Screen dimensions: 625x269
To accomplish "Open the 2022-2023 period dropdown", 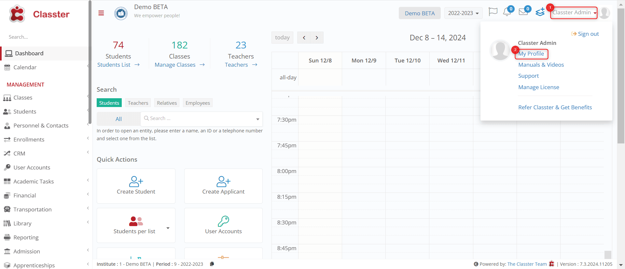I will pyautogui.click(x=463, y=13).
